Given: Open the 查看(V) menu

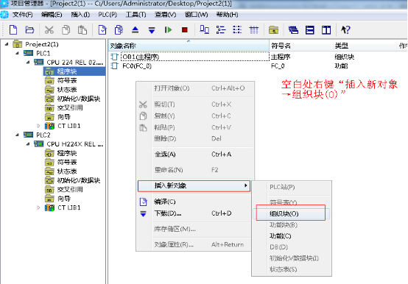Looking at the screenshot, I should (x=165, y=15).
